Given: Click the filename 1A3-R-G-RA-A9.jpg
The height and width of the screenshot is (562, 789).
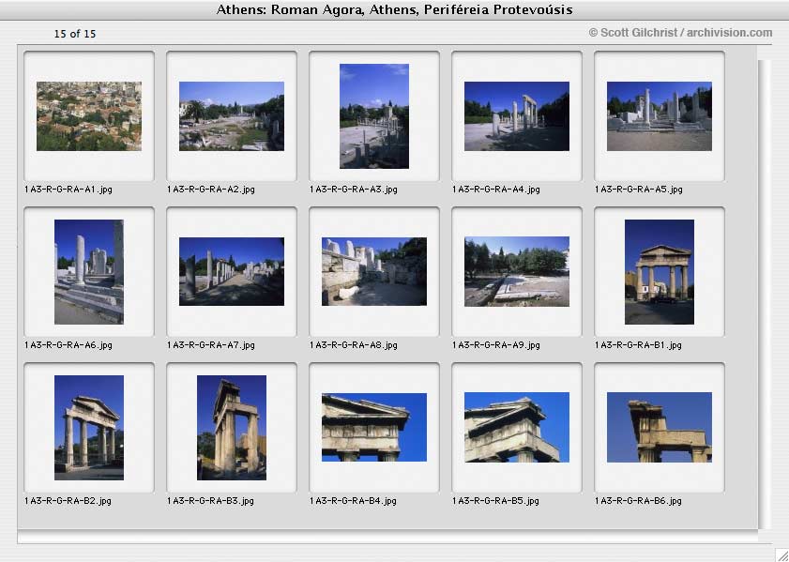Looking at the screenshot, I should (x=496, y=345).
